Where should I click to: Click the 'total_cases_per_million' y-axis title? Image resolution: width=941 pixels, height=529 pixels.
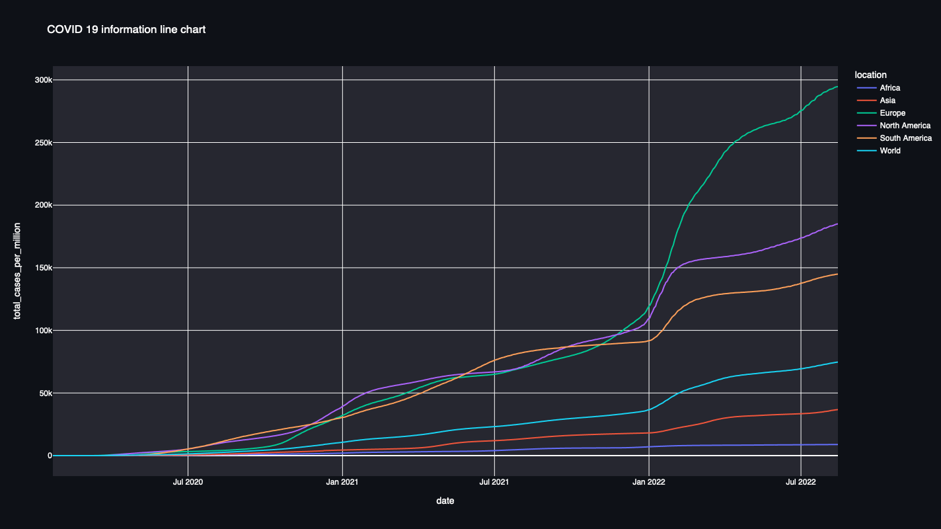pyautogui.click(x=18, y=270)
